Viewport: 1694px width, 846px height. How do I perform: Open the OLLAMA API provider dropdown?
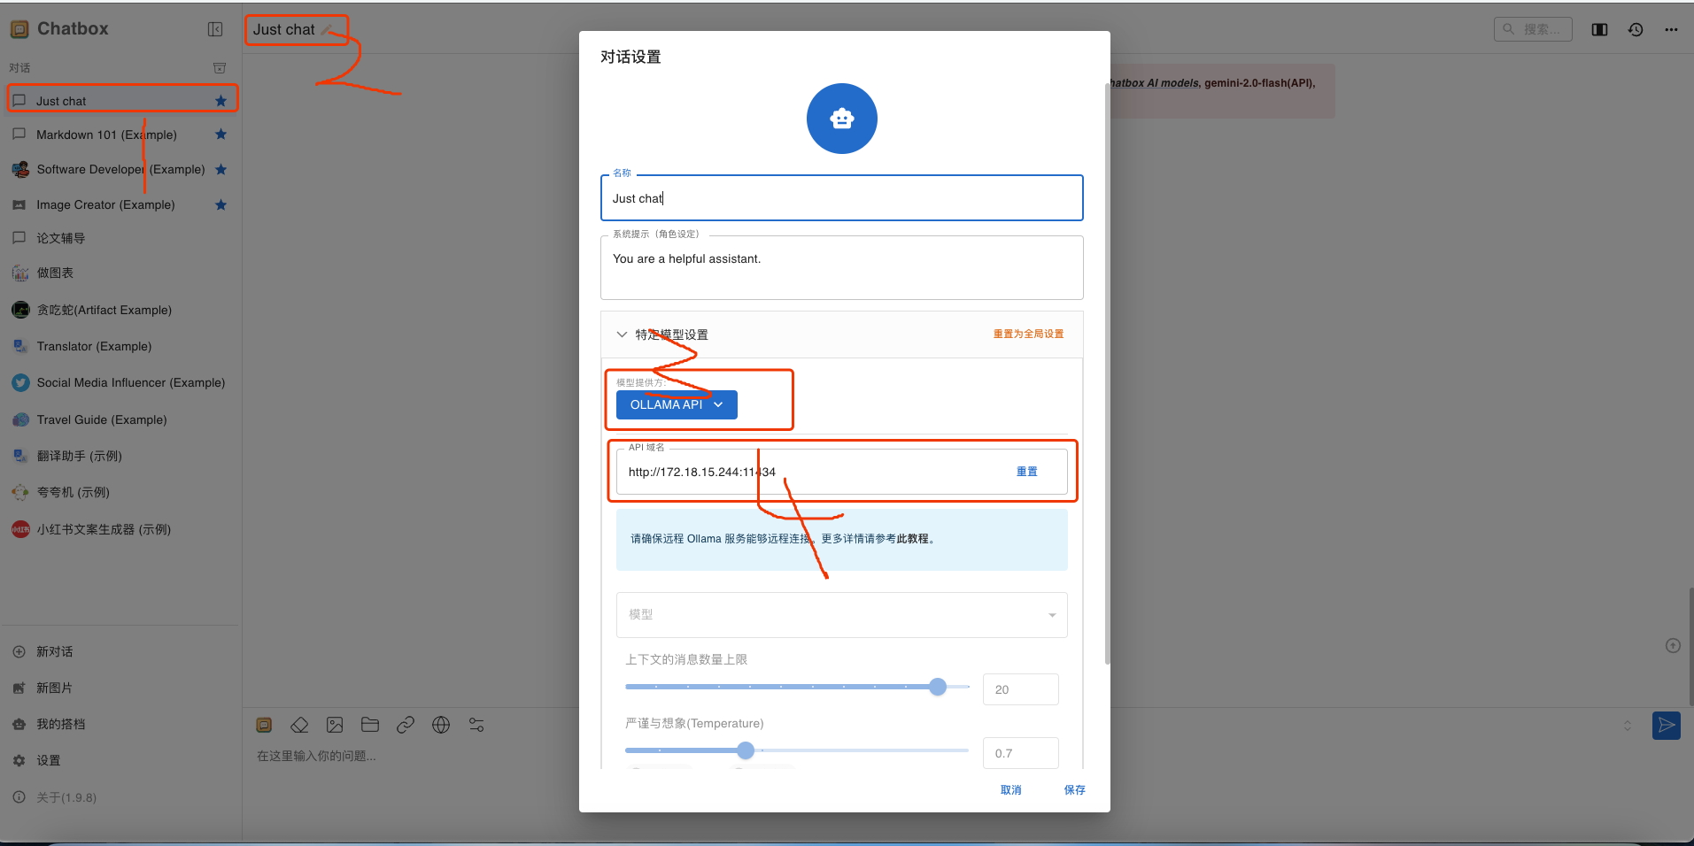677,404
